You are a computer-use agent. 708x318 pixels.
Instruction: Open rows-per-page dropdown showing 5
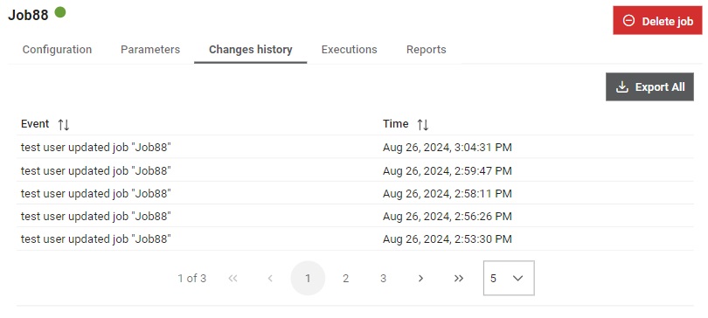click(509, 279)
